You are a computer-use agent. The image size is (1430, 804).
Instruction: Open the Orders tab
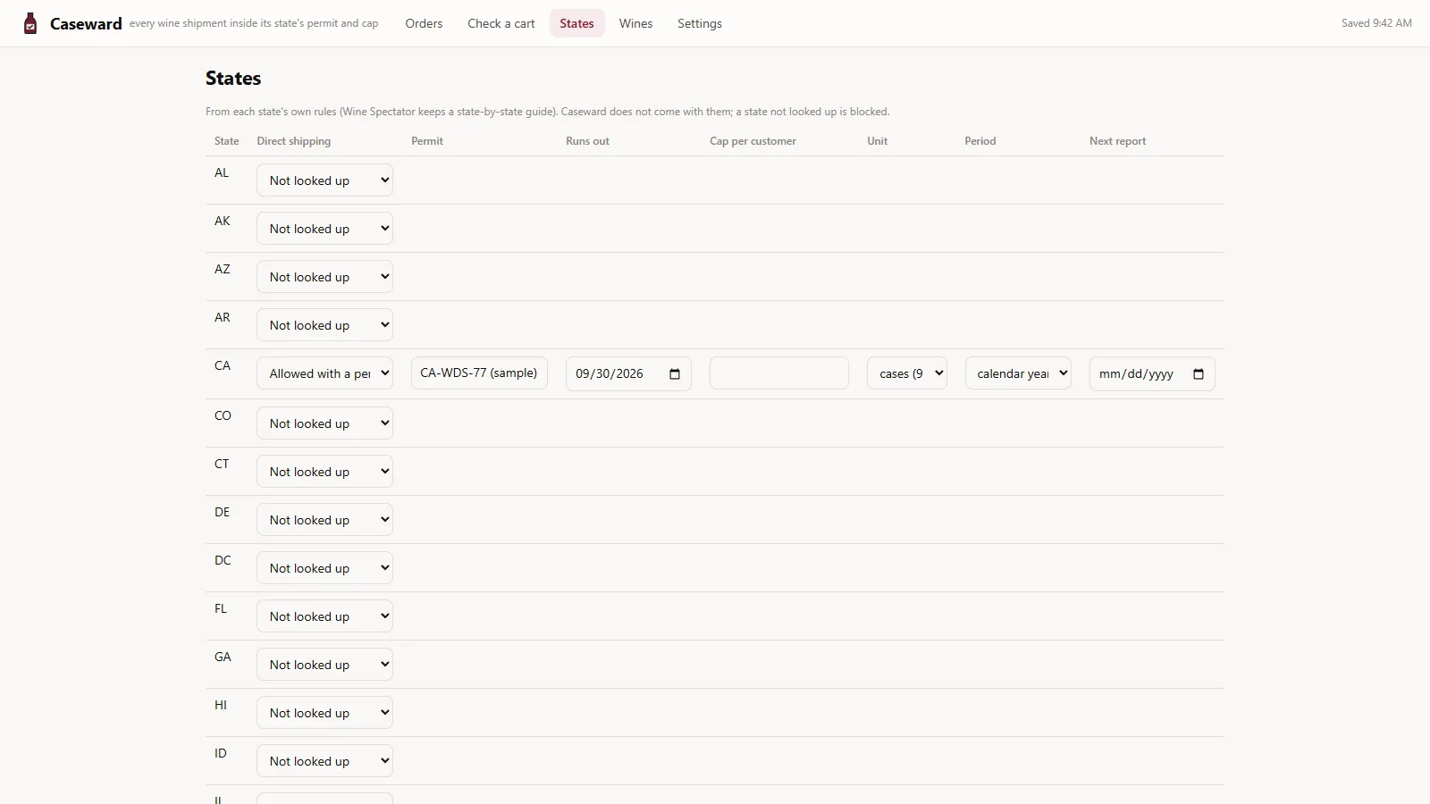(424, 23)
